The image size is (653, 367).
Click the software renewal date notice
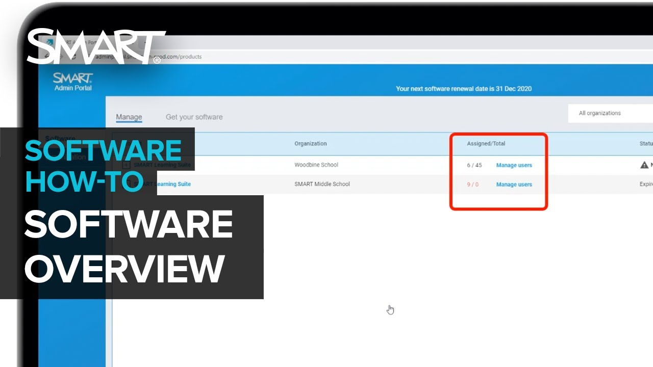464,89
